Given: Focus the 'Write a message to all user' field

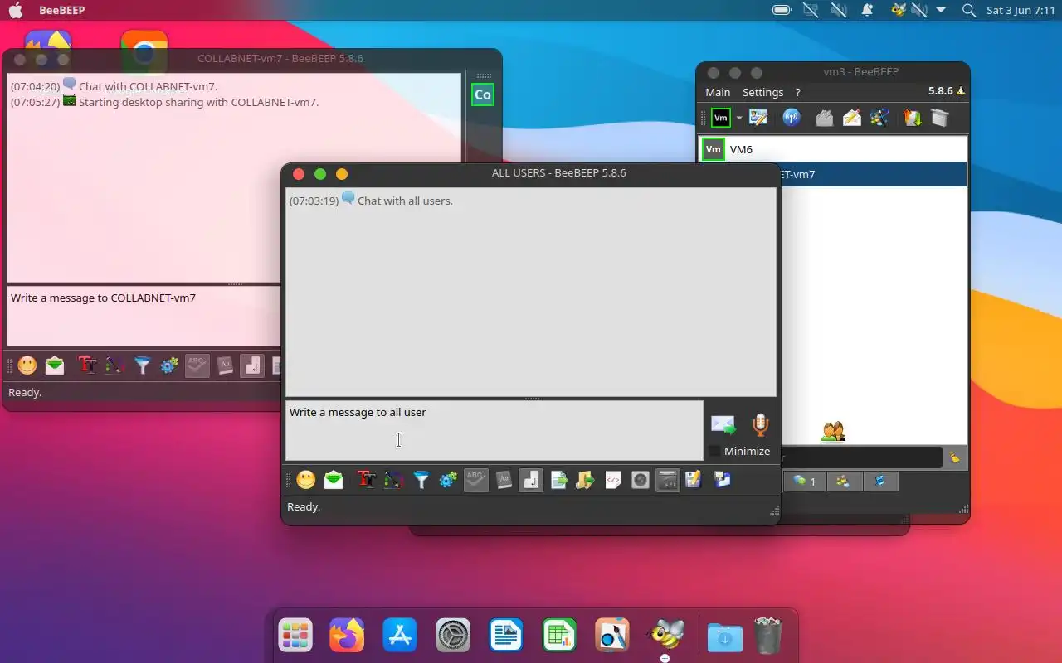Looking at the screenshot, I should click(494, 431).
